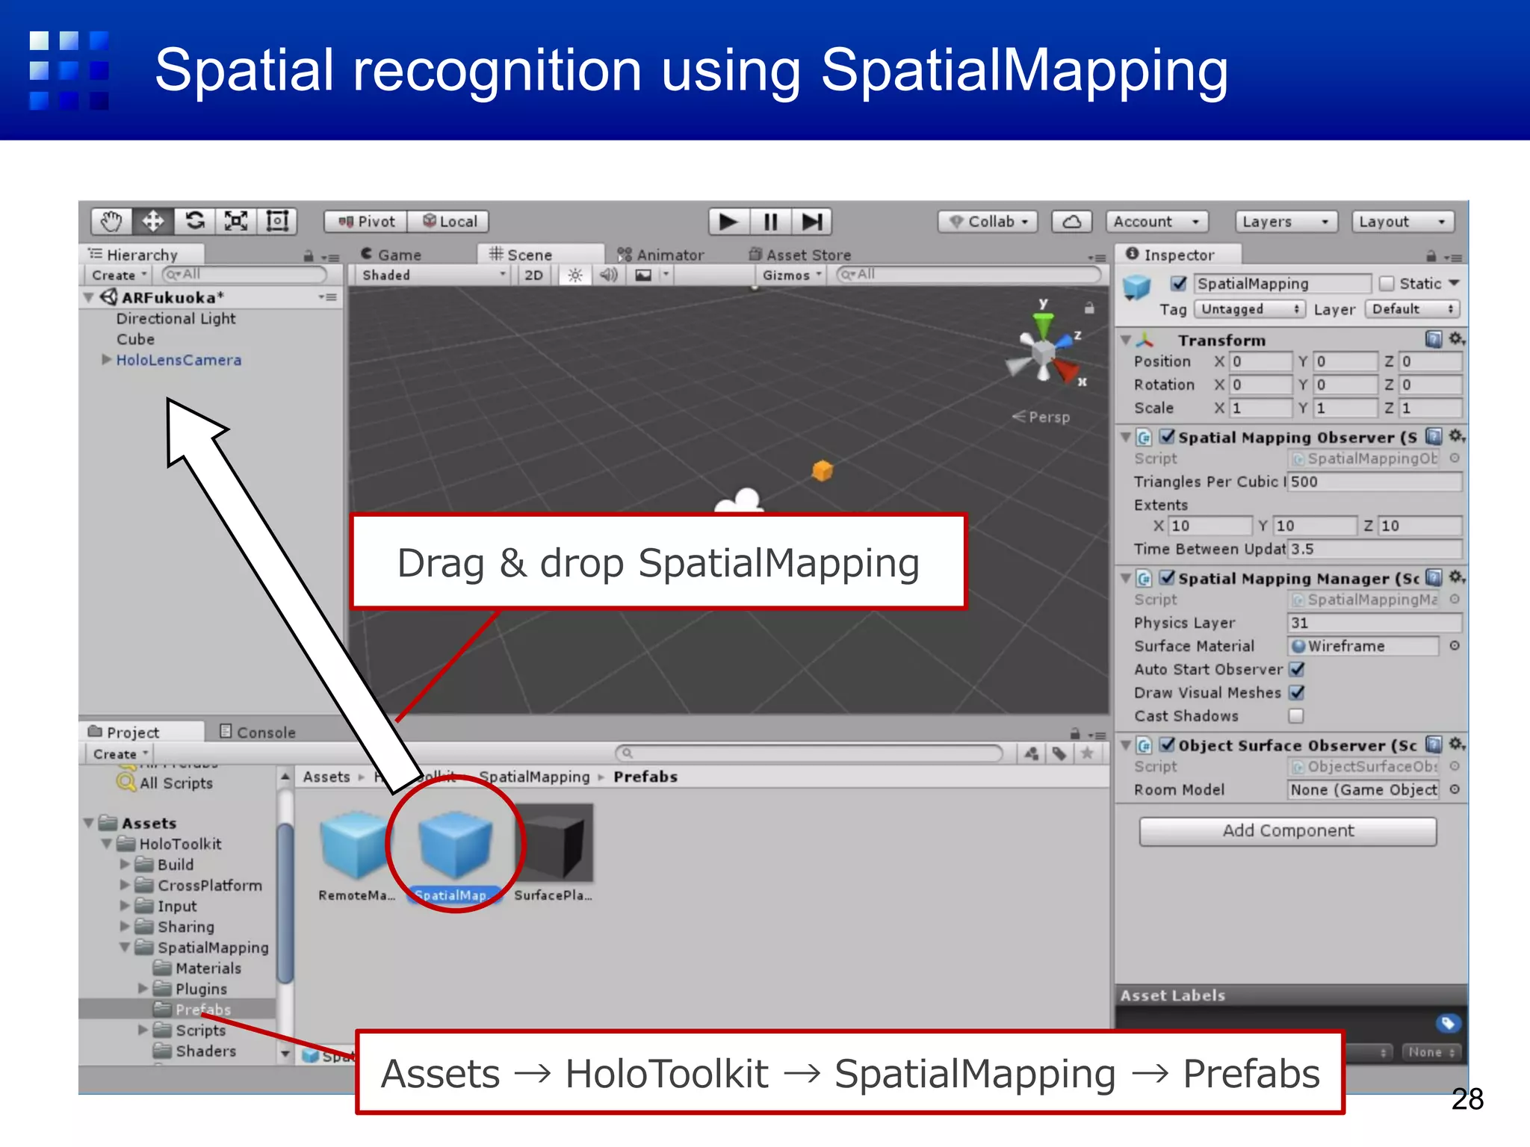
Task: Disable Spatial Mapping Manager component checkbox
Action: tap(1167, 577)
